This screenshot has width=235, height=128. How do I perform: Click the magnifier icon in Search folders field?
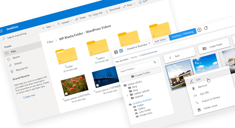coord(155,62)
